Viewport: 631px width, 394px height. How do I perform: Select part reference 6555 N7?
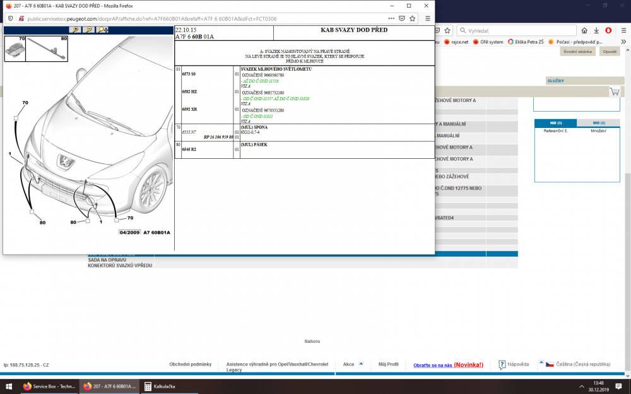pyautogui.click(x=189, y=132)
